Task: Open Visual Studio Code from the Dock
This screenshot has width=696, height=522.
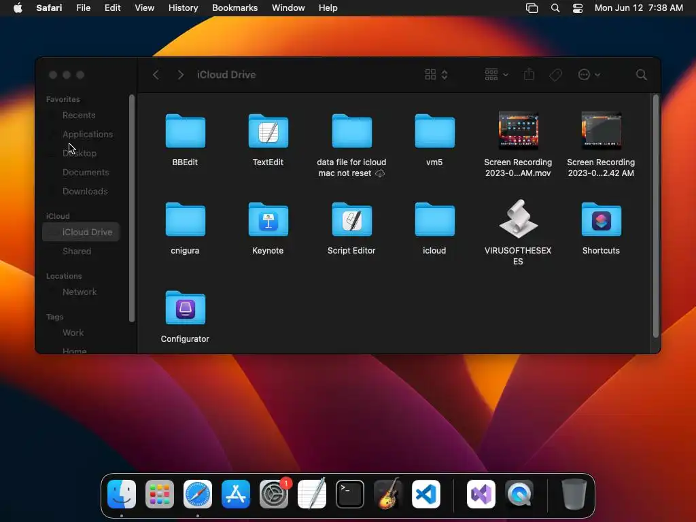Action: coord(426,494)
